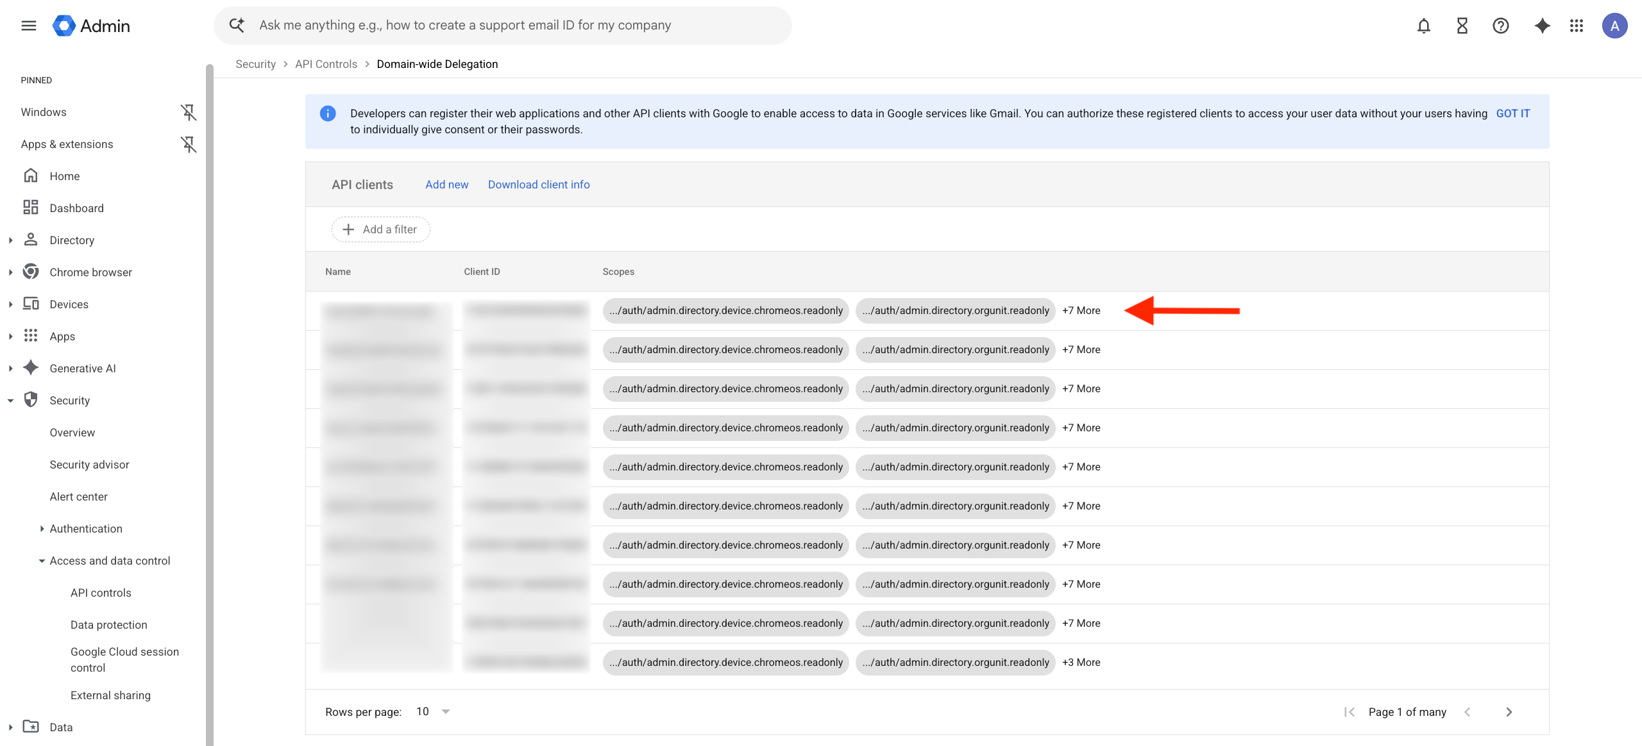Image resolution: width=1642 pixels, height=746 pixels.
Task: Expand the Chrome browser section
Action: tap(10, 272)
